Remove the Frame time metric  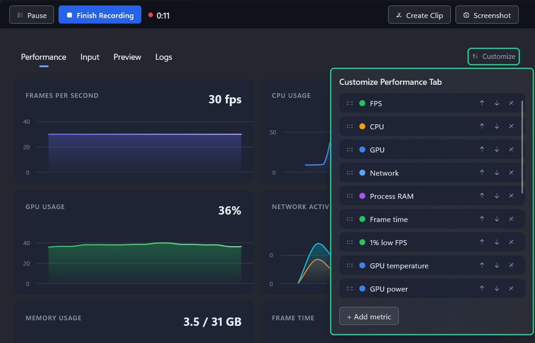click(x=511, y=219)
